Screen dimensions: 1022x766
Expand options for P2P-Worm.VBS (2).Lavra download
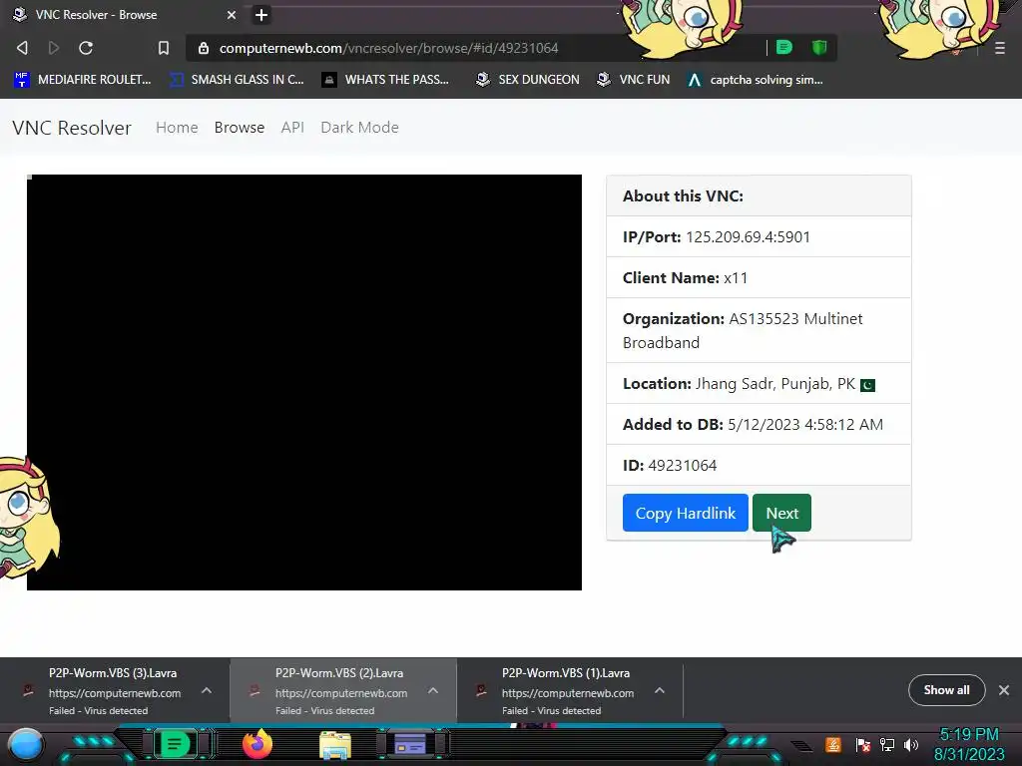(433, 690)
